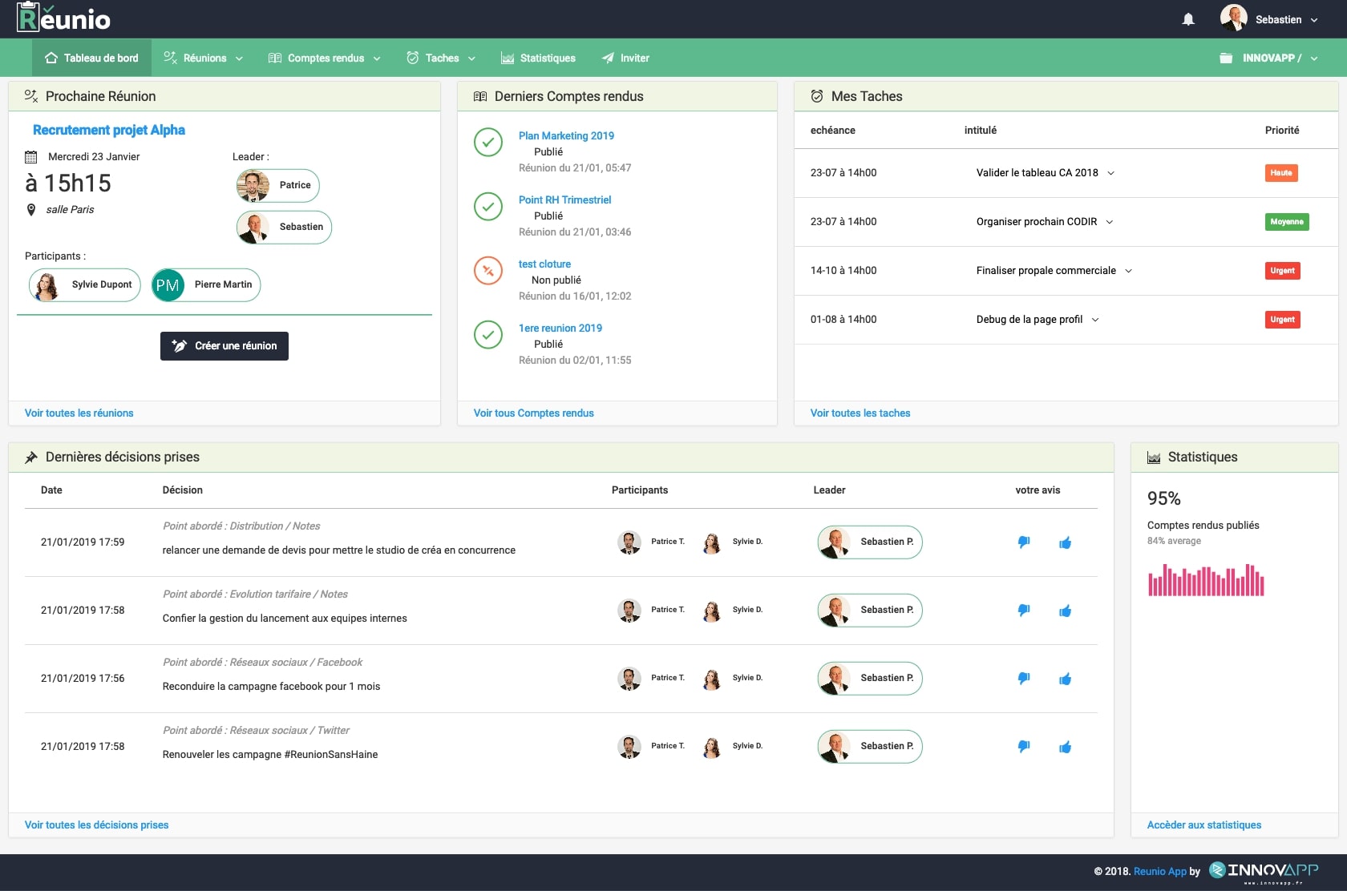This screenshot has width=1347, height=891.
Task: Click thumbs up on the facebook campaign decision
Action: pyautogui.click(x=1065, y=679)
